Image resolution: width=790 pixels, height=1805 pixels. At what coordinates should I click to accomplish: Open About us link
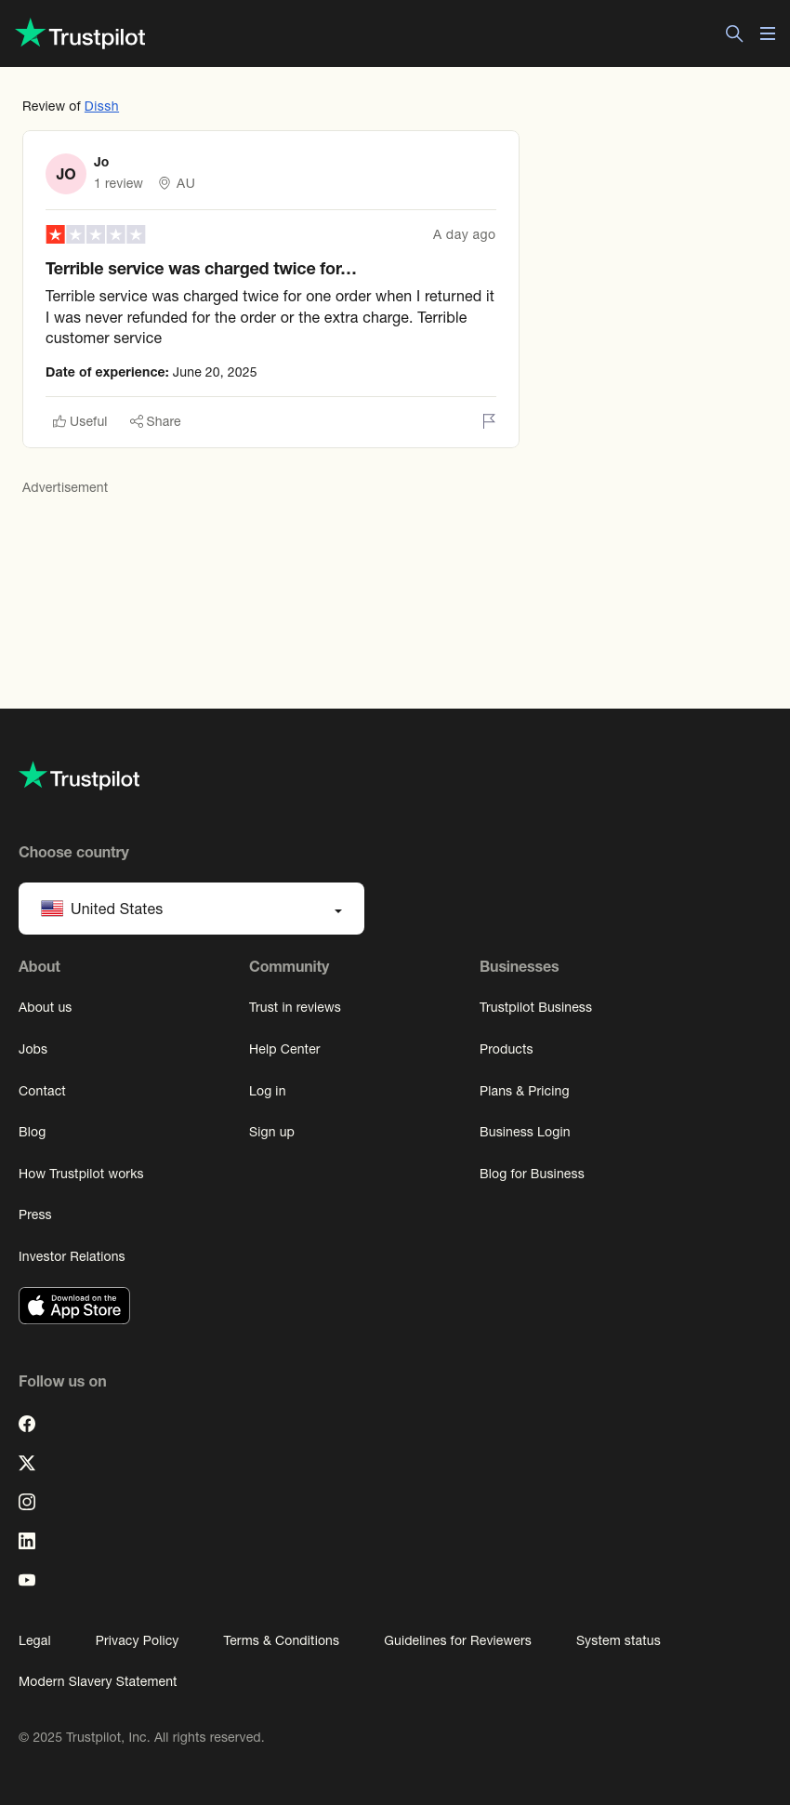pyautogui.click(x=45, y=1007)
